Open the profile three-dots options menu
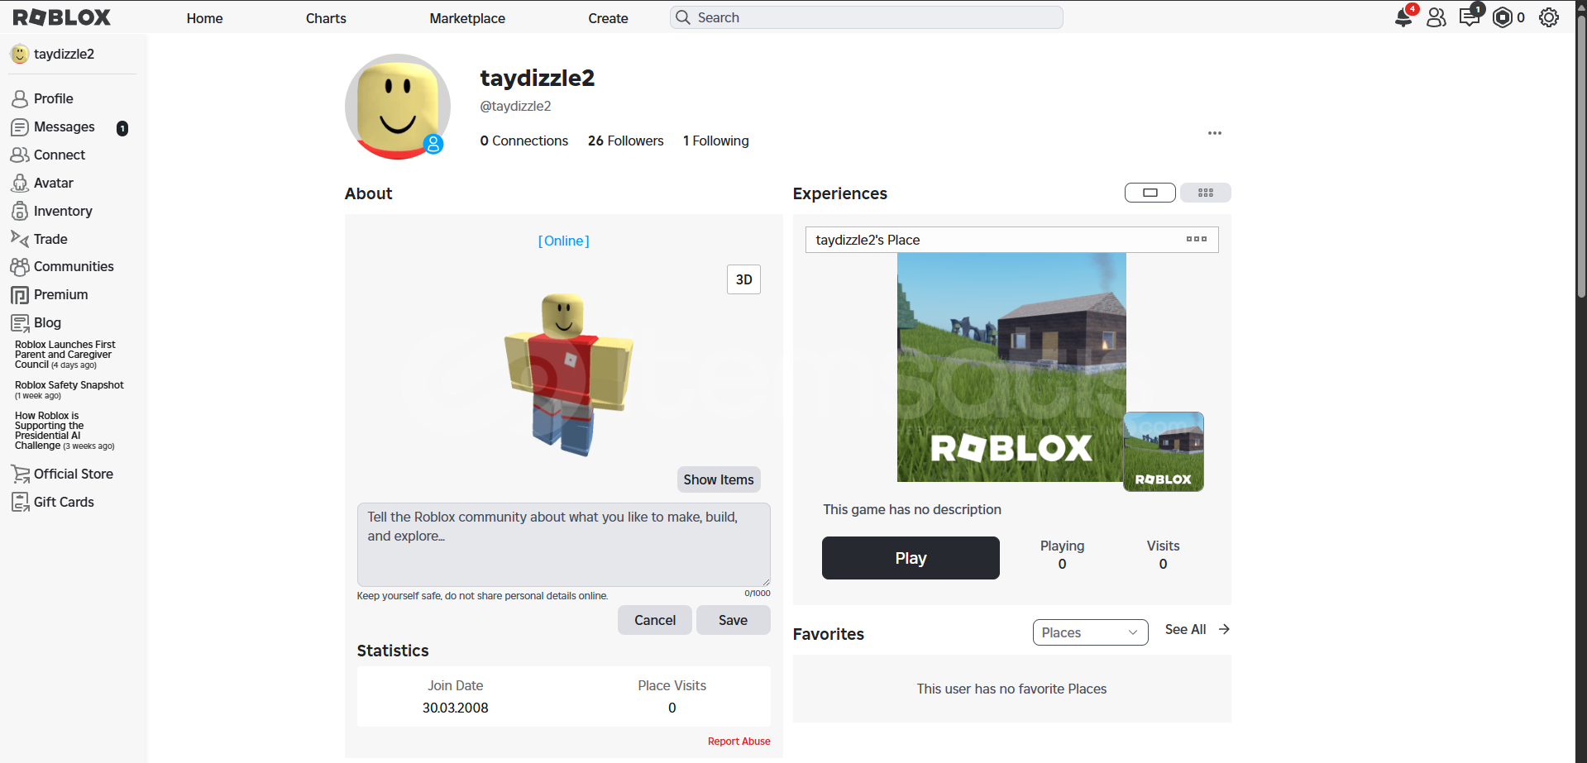The height and width of the screenshot is (763, 1587). point(1215,133)
